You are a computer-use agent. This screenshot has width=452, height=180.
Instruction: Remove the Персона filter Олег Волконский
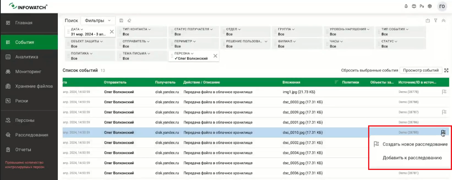215,56
